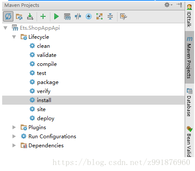
Task: Click gear icon beside deploy goal
Action: tap(32, 118)
